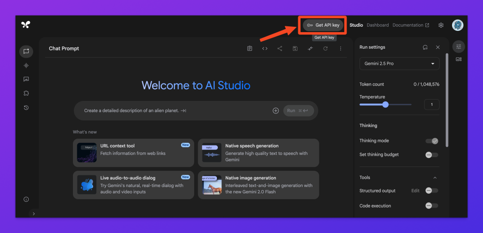
Task: Click the tab arrow icon after prompt suggestion
Action: [183, 111]
